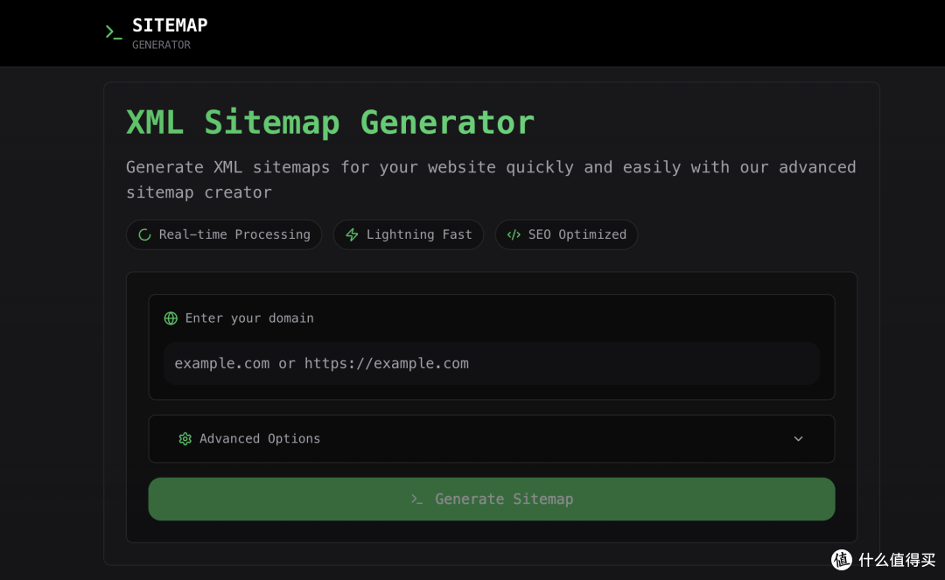The width and height of the screenshot is (945, 580).
Task: Click the Advanced Options chevron arrow
Action: click(x=799, y=439)
